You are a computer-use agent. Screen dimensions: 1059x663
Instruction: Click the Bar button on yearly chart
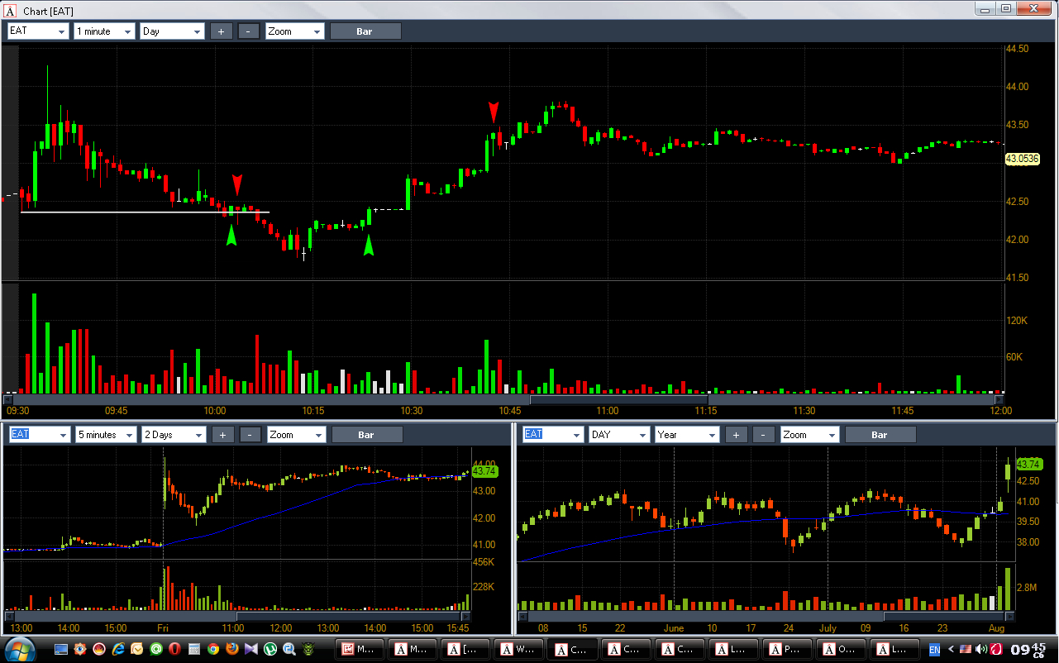point(880,435)
